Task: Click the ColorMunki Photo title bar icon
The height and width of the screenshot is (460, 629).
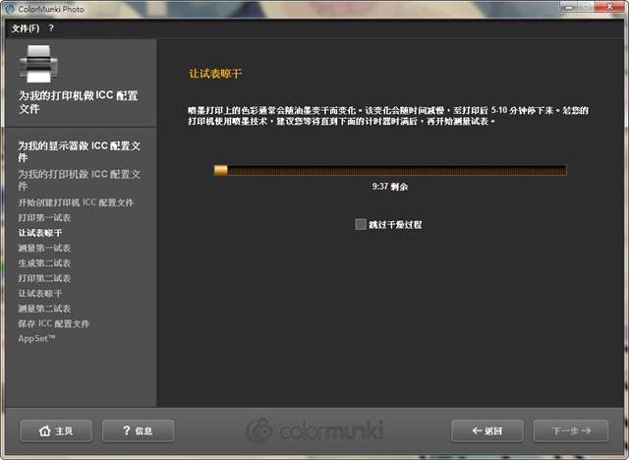Action: [10, 9]
